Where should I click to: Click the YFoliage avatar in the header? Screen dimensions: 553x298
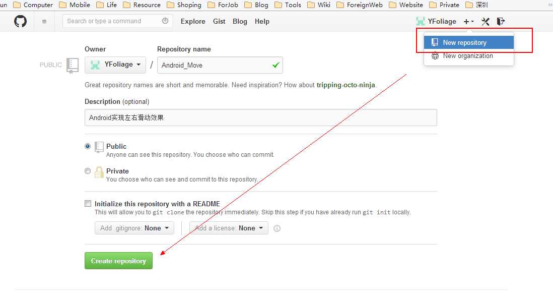coord(421,21)
